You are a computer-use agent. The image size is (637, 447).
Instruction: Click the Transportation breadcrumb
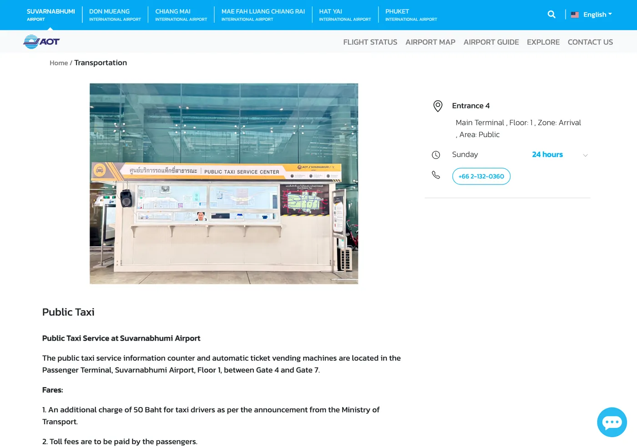click(x=101, y=63)
